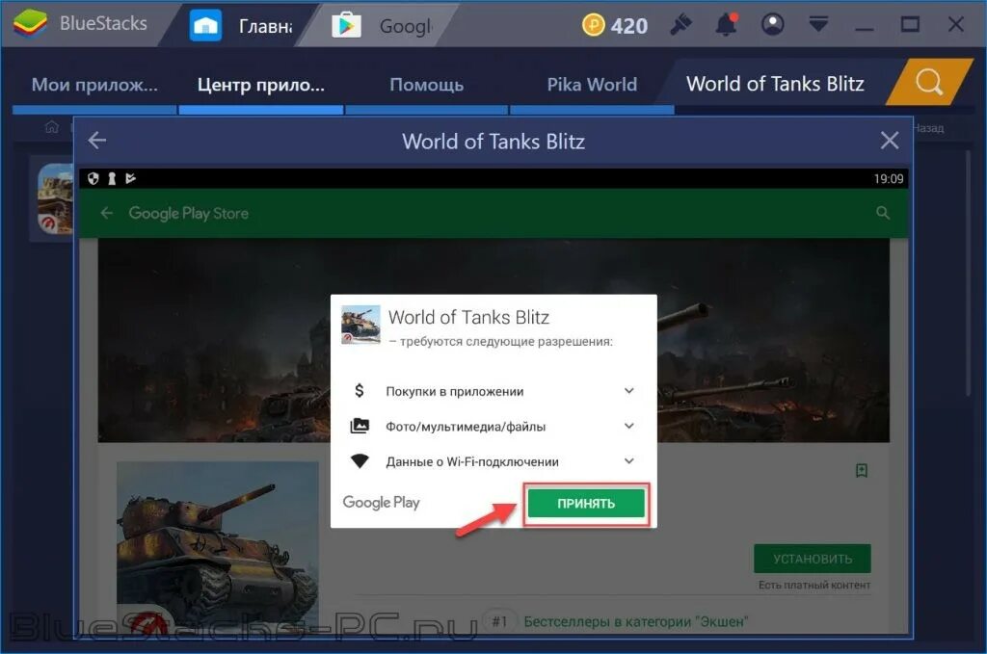Click the Назад link behind the dialog
The width and height of the screenshot is (987, 654).
coord(928,128)
